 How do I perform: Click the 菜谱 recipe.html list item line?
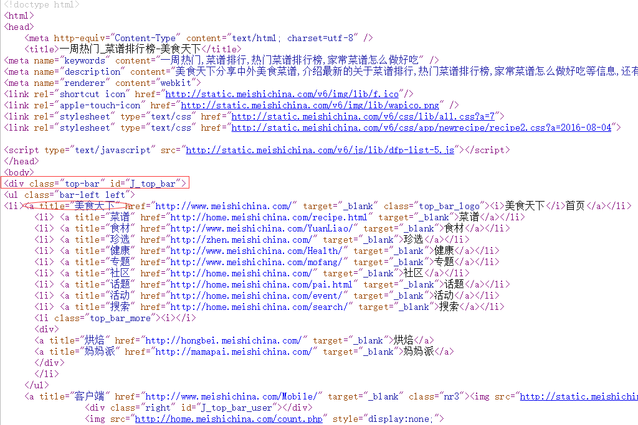(x=280, y=217)
